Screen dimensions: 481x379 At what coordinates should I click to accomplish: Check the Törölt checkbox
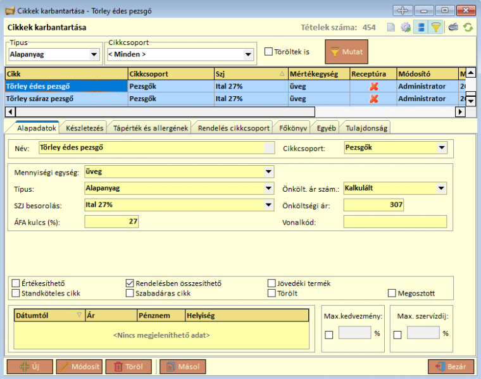tap(272, 293)
